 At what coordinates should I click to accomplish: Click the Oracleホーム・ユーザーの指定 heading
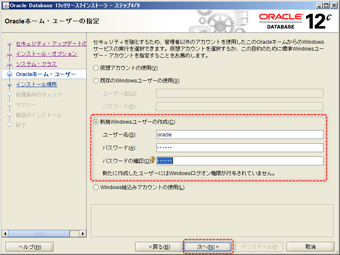[x=52, y=21]
